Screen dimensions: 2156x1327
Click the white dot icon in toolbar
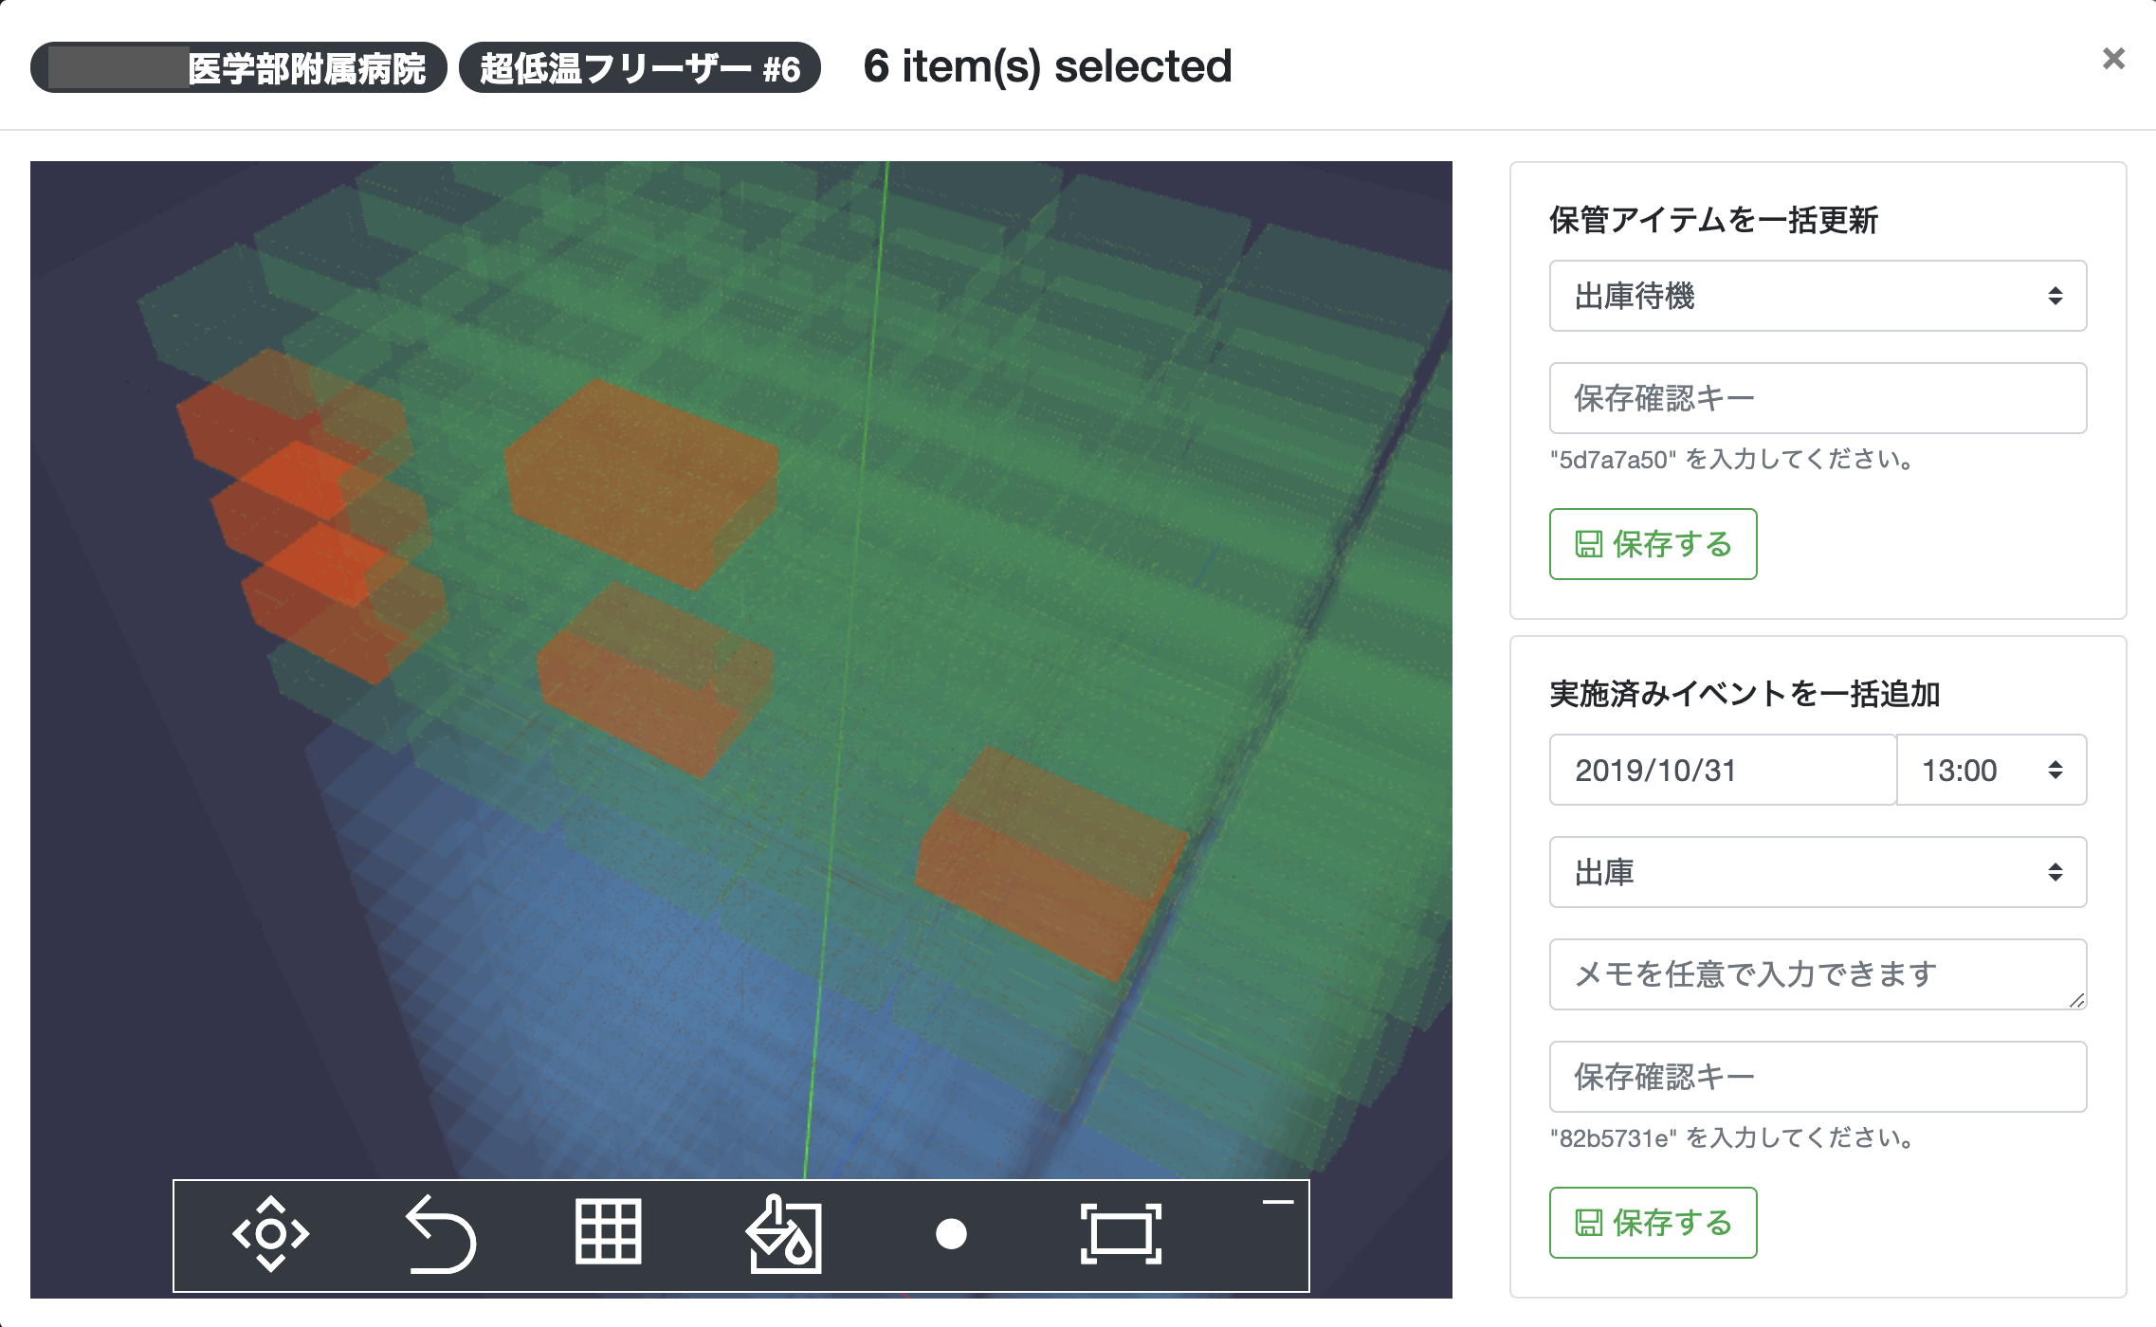point(951,1234)
